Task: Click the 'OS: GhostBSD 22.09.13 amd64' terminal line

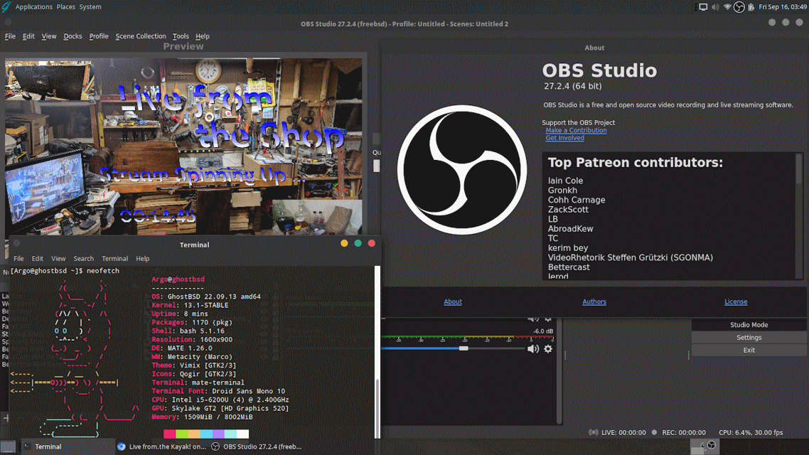Action: pyautogui.click(x=206, y=296)
